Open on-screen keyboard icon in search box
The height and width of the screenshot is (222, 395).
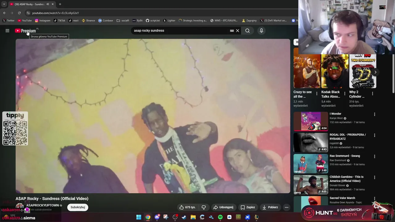[232, 31]
